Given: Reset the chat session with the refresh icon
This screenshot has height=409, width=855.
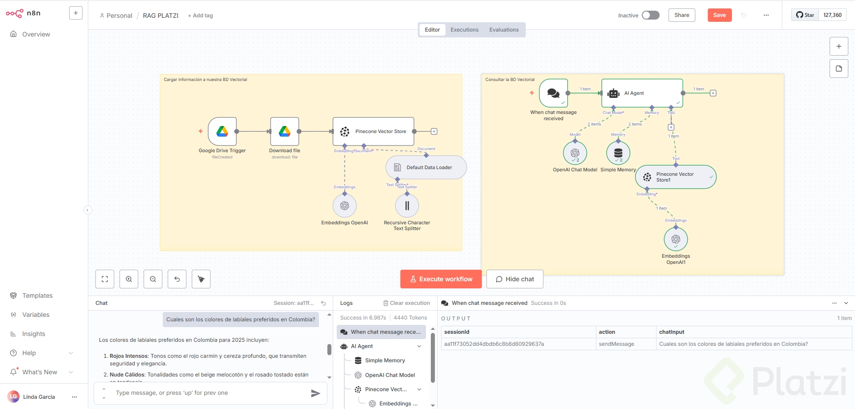Looking at the screenshot, I should click(324, 303).
